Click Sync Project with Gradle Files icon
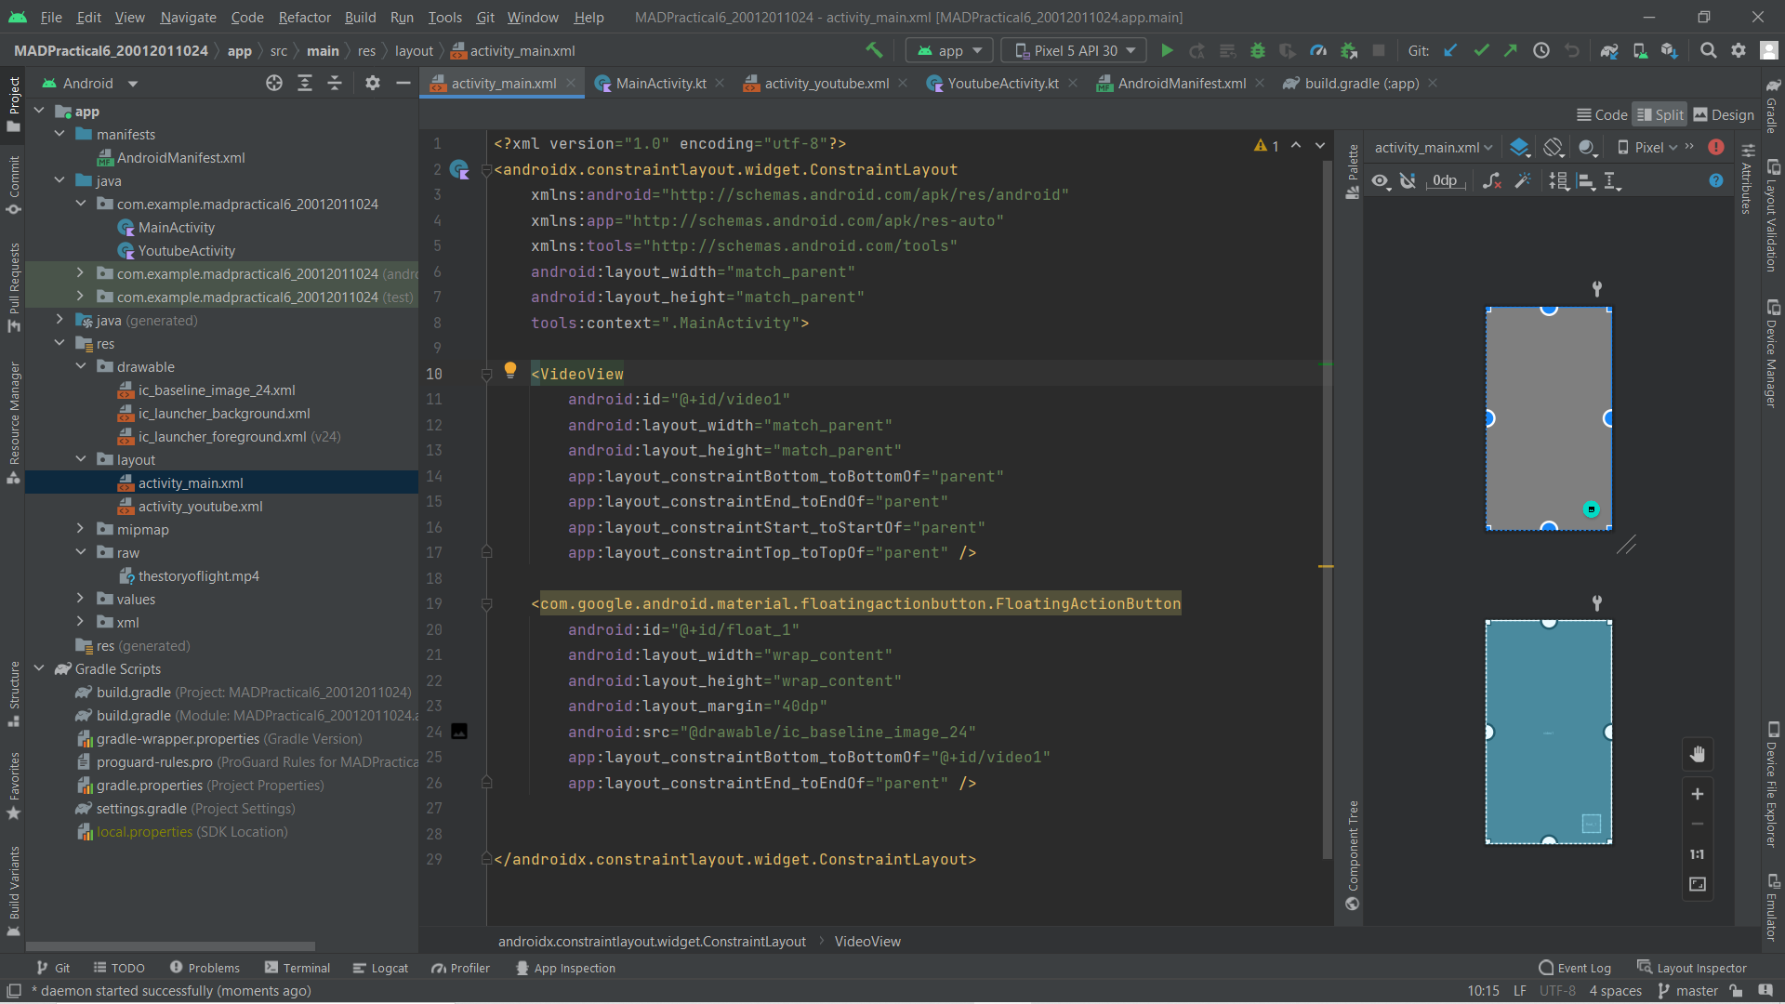 tap(1609, 51)
